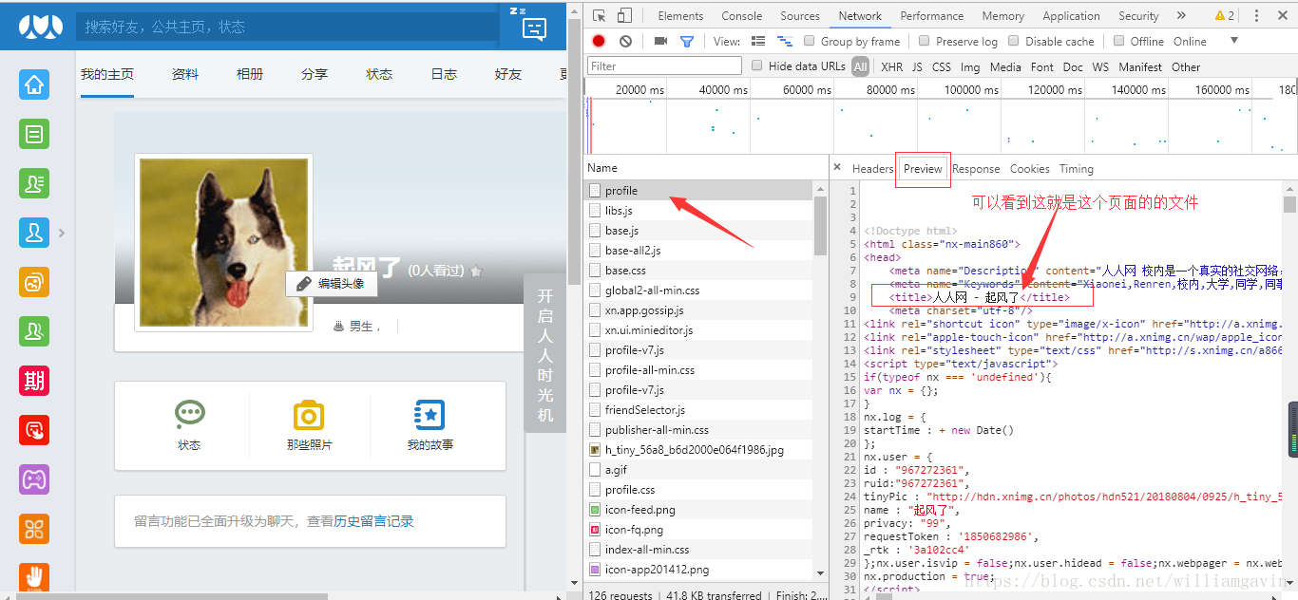
Task: Toggle the device toolbar icon
Action: pos(624,15)
